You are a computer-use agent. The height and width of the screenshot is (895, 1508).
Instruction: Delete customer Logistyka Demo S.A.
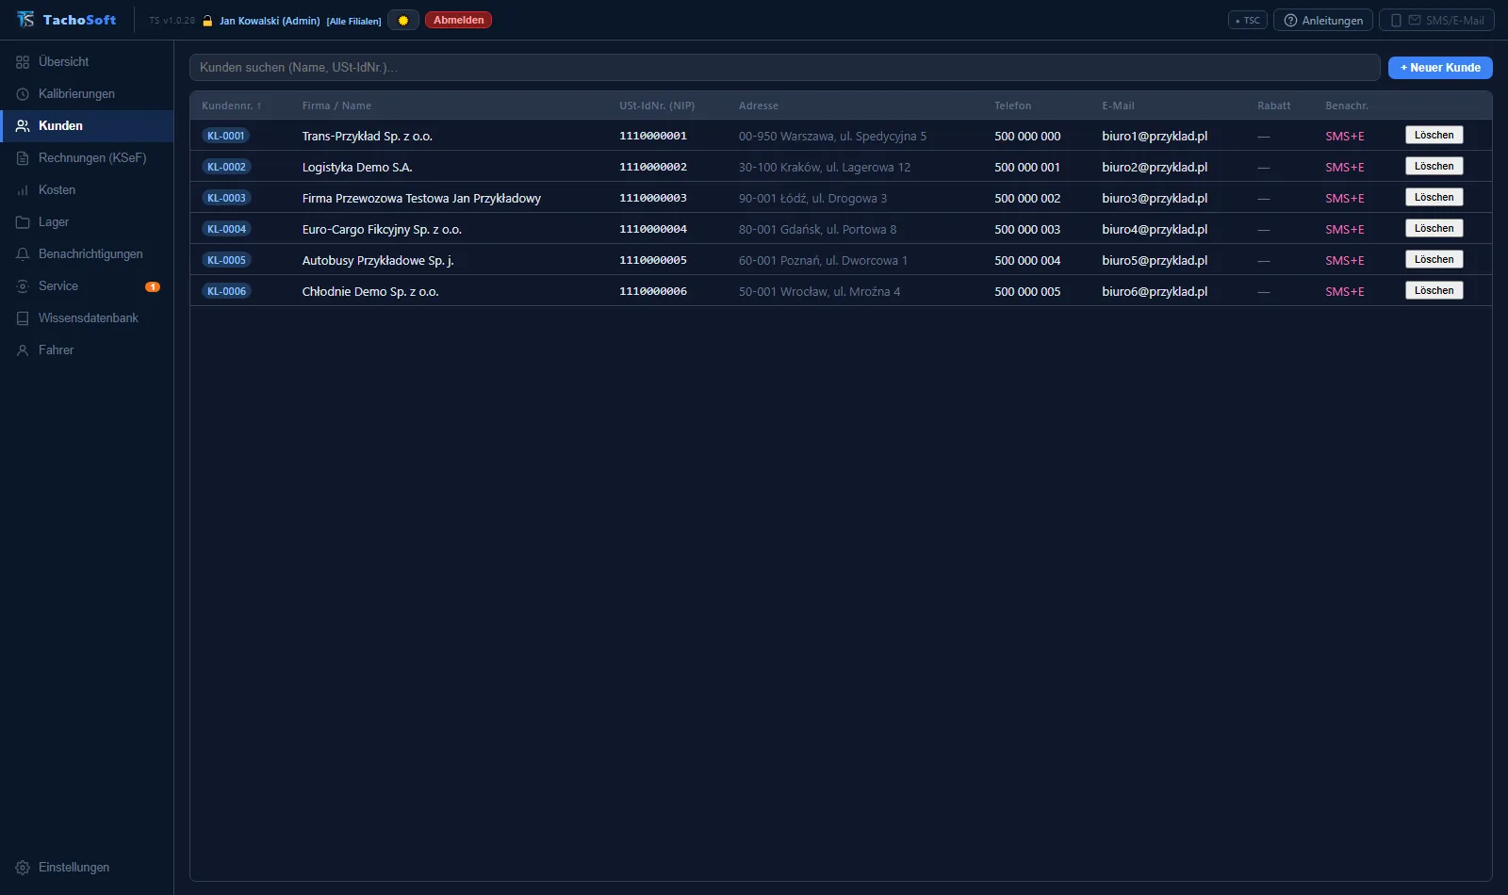tap(1434, 167)
